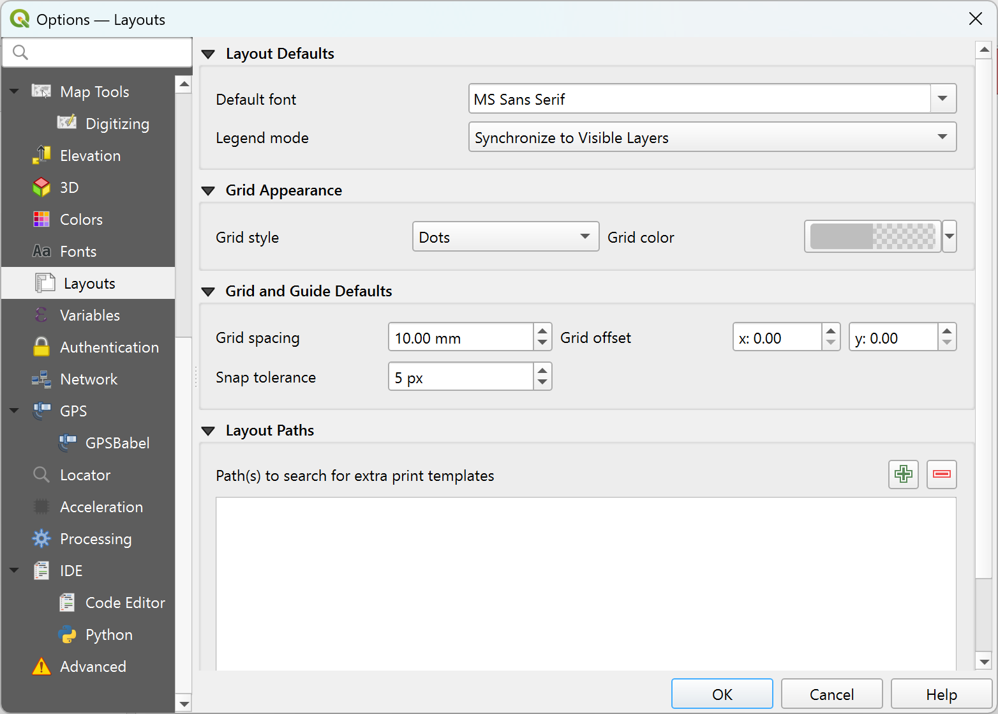Click the Colors palette icon

[x=41, y=219]
